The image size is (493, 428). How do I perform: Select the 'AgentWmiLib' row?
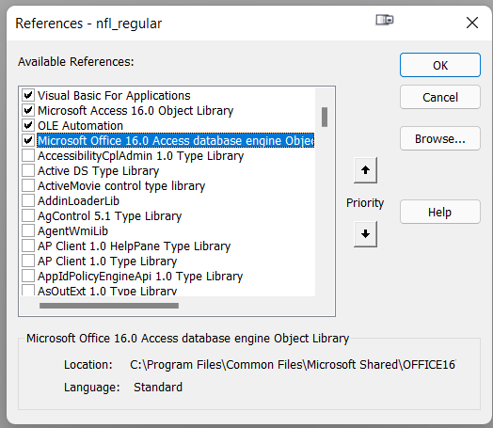pyautogui.click(x=72, y=231)
